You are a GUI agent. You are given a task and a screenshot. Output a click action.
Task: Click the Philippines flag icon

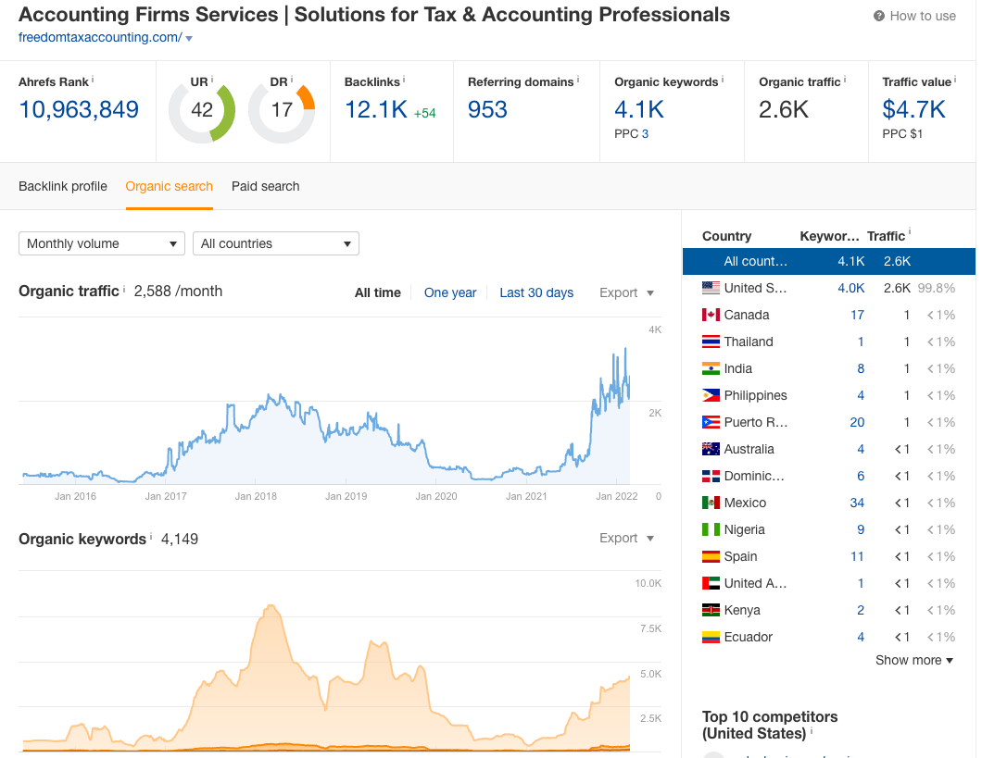(x=711, y=396)
